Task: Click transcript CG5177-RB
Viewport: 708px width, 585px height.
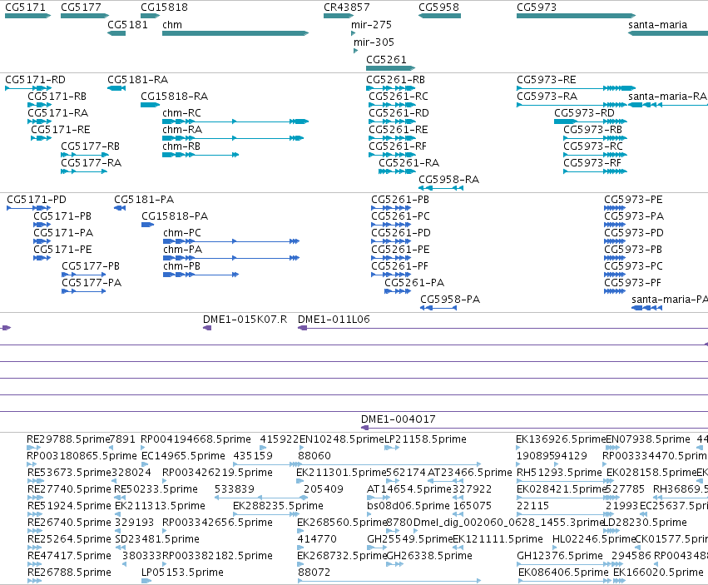Action: (84, 155)
